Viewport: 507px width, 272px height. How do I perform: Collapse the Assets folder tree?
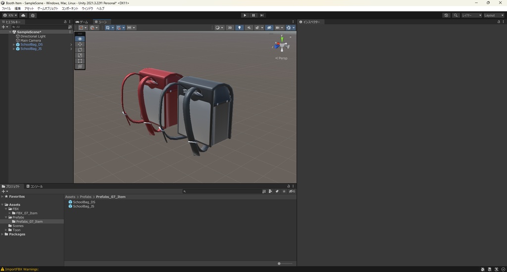coord(2,204)
